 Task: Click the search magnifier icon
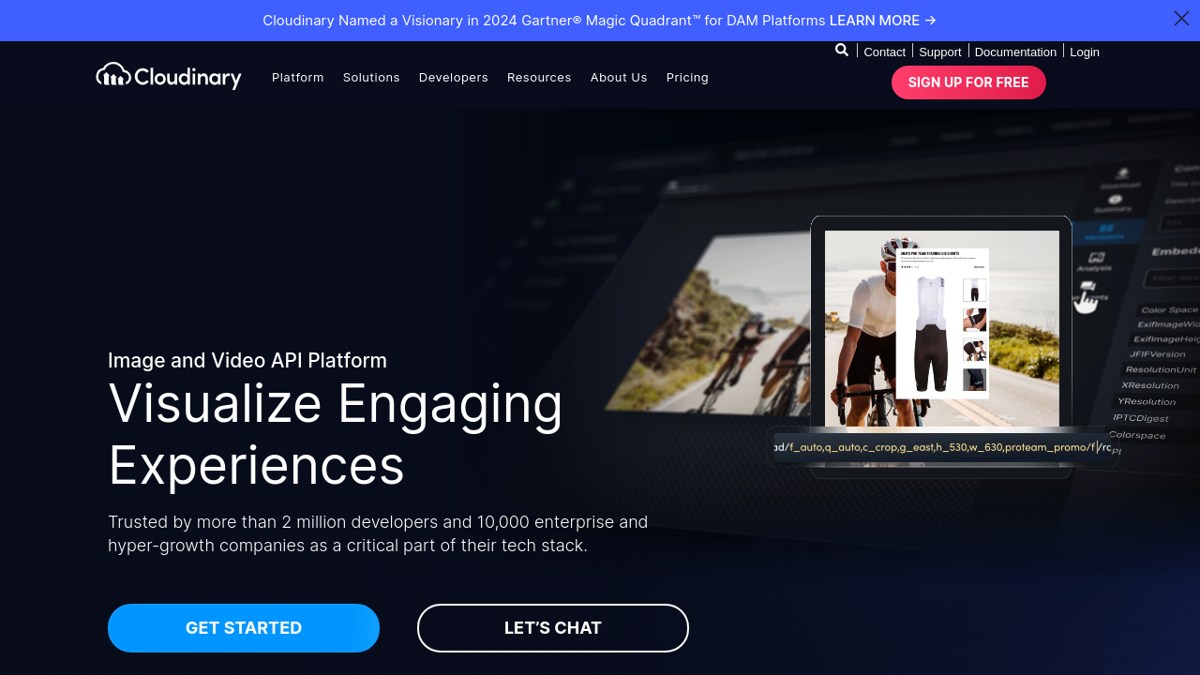[842, 51]
